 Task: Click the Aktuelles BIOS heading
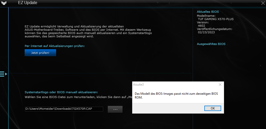(208, 12)
